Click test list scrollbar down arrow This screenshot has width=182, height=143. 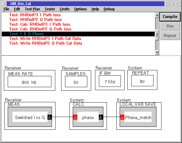coord(157,52)
